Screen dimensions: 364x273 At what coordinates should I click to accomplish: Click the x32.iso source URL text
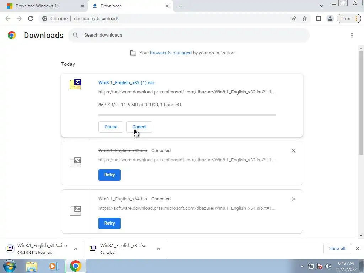pyautogui.click(x=186, y=160)
